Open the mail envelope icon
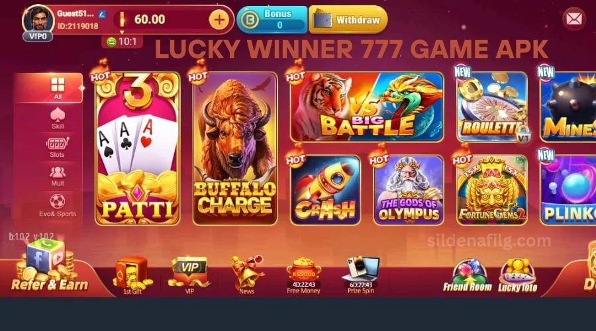596x331 pixels. coord(573,19)
